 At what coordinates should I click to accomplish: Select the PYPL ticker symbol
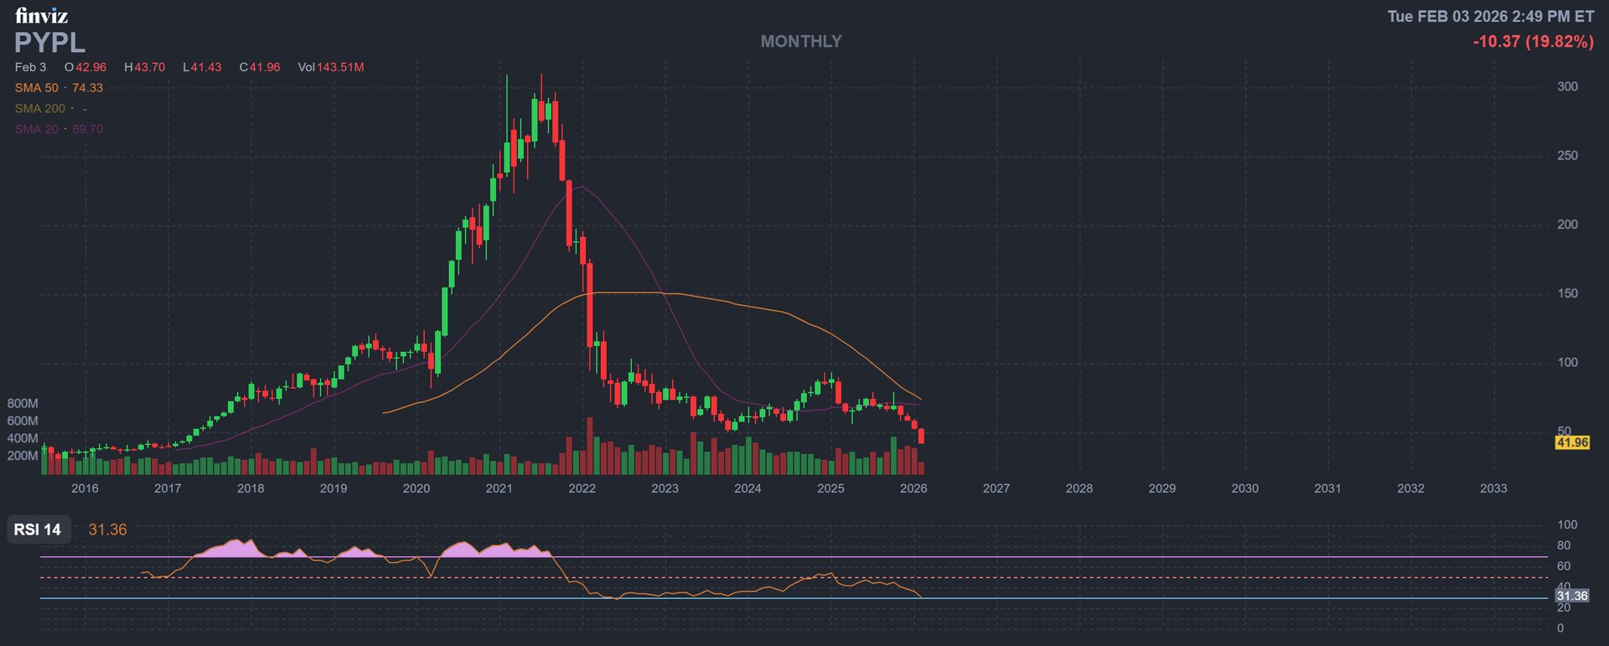(49, 42)
